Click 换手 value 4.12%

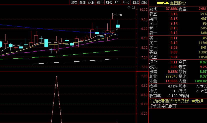coord(173,86)
